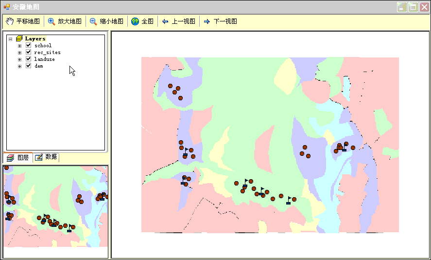Click the rightmost school flag in the main map
431x260 pixels.
tap(345, 147)
